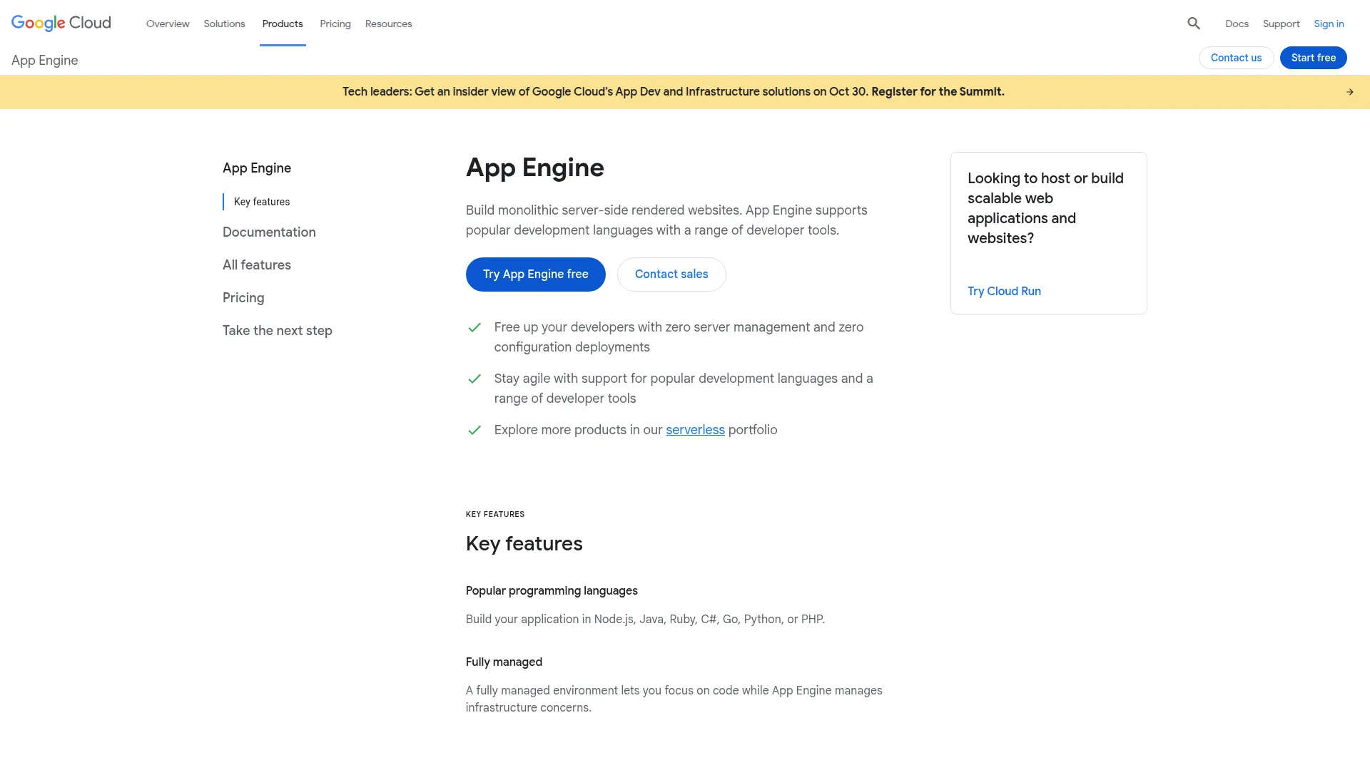This screenshot has width=1370, height=770.
Task: Jump to Take the next step
Action: point(278,331)
